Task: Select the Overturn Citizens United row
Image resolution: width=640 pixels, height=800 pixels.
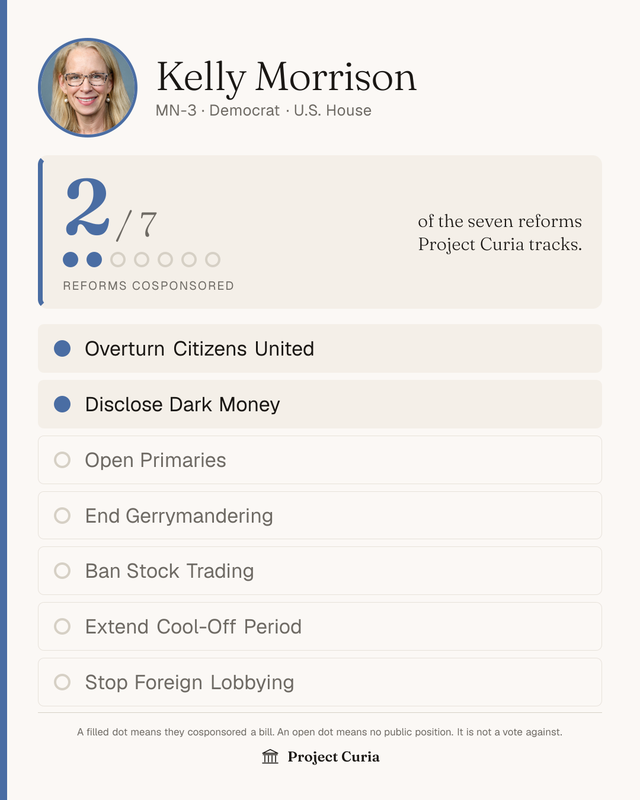Action: 320,348
